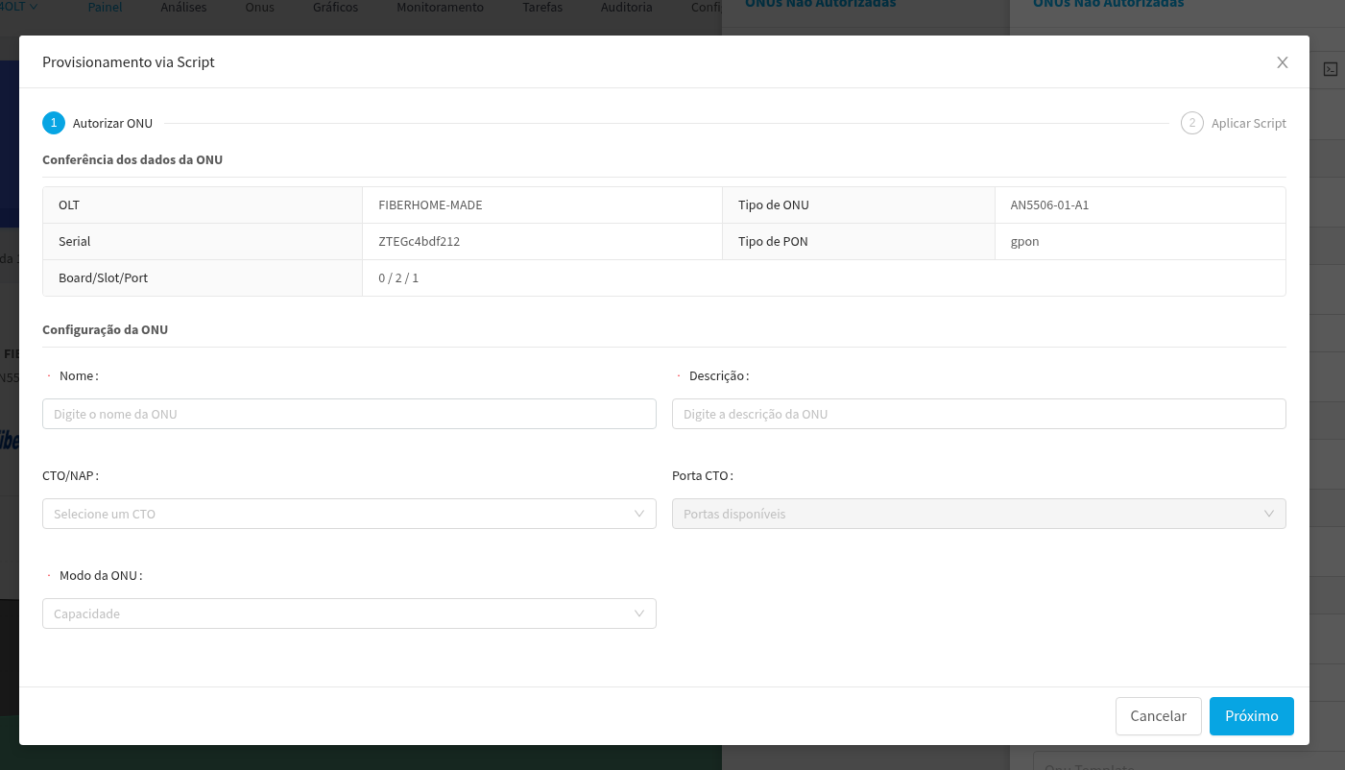The image size is (1345, 770).
Task: Open the CTO/NAP 'Selecione um CTO' dropdown
Action: pos(348,514)
